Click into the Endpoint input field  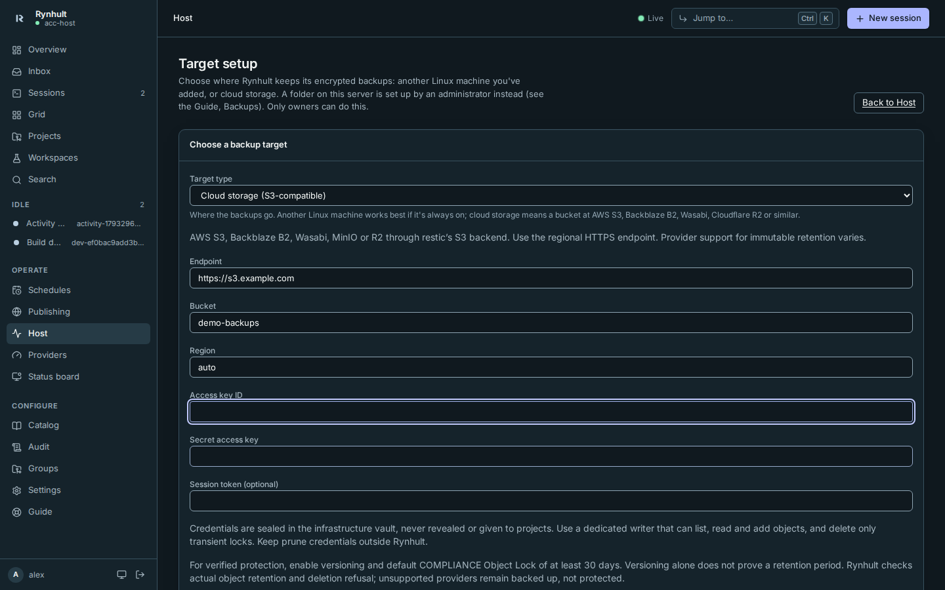pos(551,278)
